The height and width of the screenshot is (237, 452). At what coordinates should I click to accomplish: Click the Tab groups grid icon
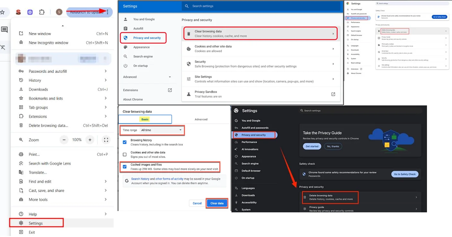pyautogui.click(x=21, y=107)
